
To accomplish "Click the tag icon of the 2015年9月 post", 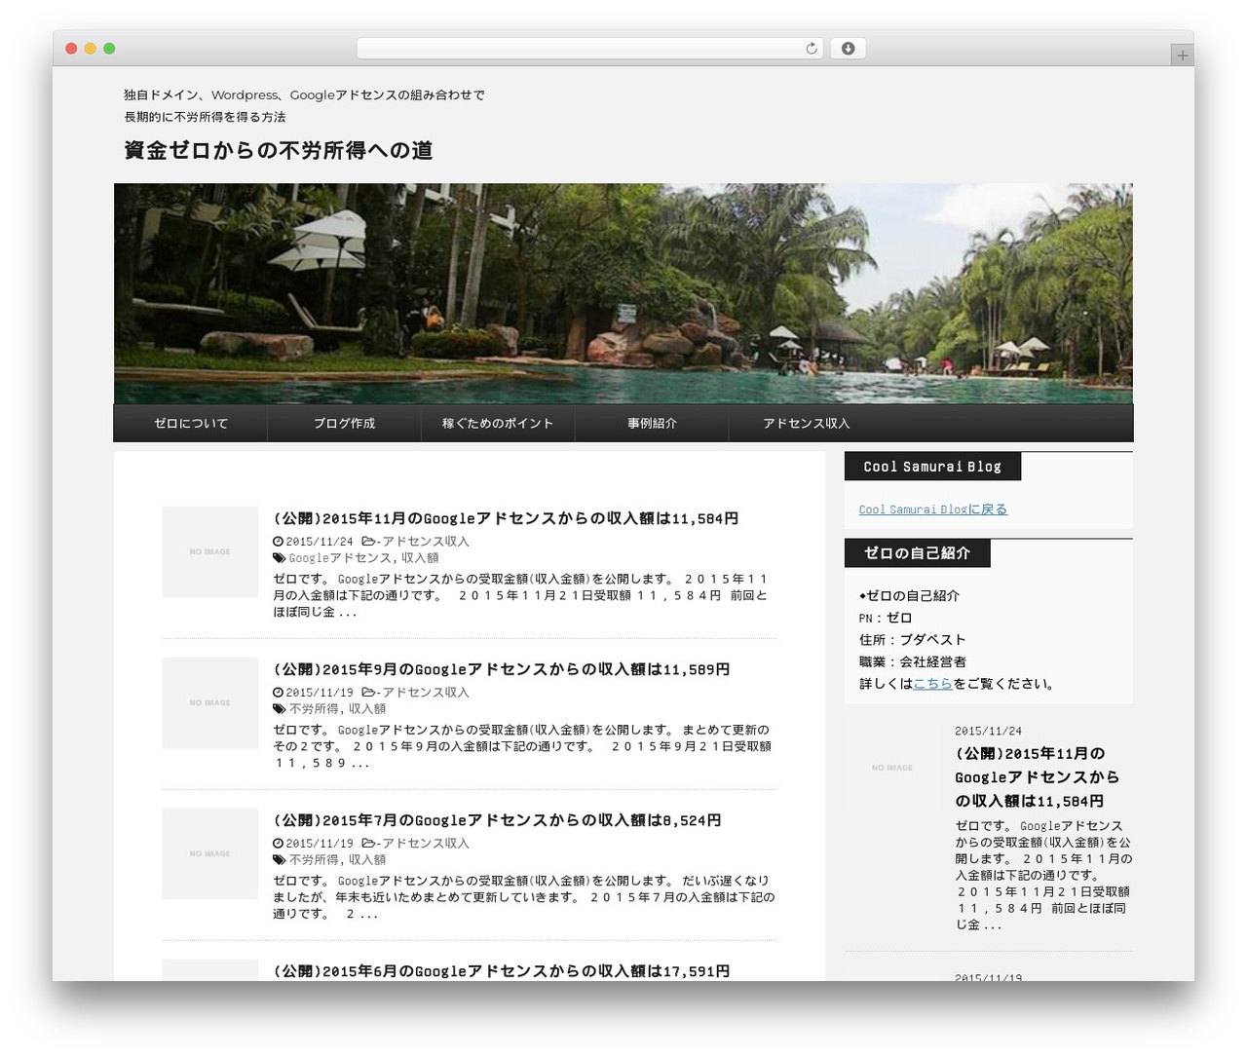I will (x=280, y=709).
